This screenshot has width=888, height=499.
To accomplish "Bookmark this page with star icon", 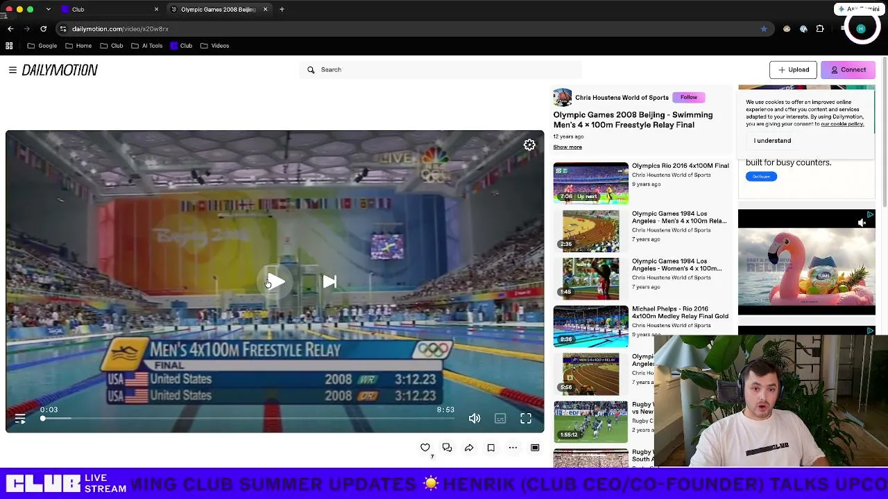I will 764,29.
